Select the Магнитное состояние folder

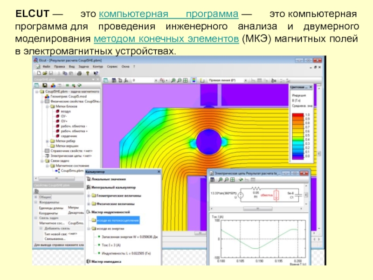click(72, 166)
